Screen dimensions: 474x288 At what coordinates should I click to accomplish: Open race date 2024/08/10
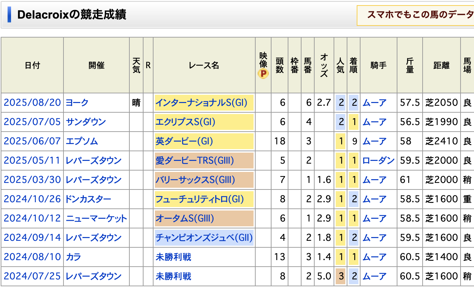pyautogui.click(x=32, y=257)
